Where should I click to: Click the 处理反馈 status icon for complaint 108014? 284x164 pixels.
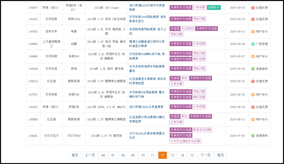point(253,81)
